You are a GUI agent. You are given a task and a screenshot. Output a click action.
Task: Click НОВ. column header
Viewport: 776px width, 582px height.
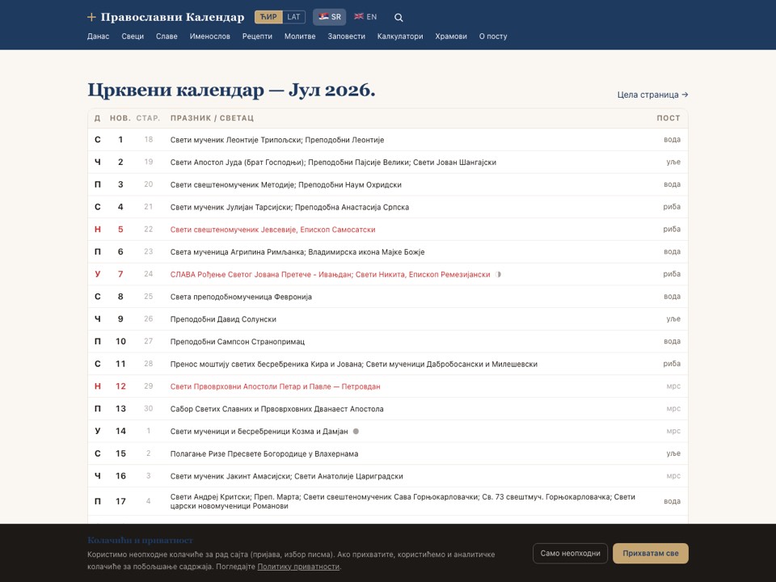pyautogui.click(x=120, y=118)
